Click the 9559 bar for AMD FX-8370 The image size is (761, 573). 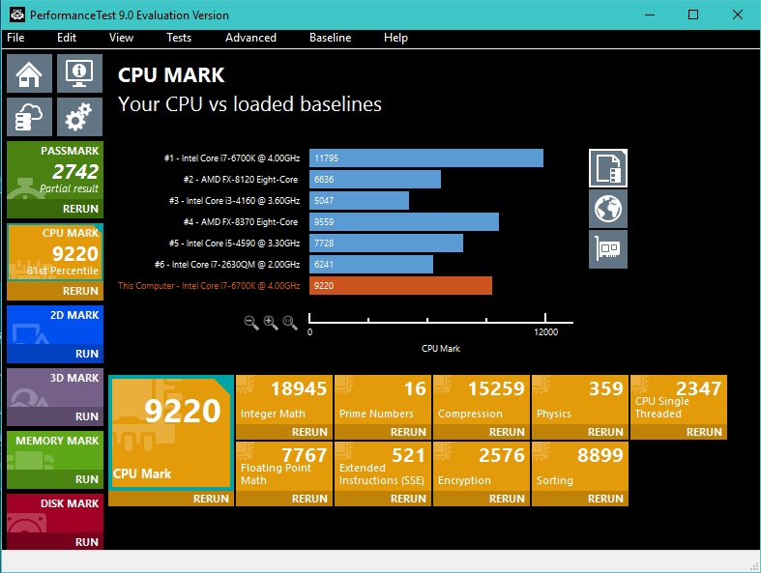[x=404, y=221]
